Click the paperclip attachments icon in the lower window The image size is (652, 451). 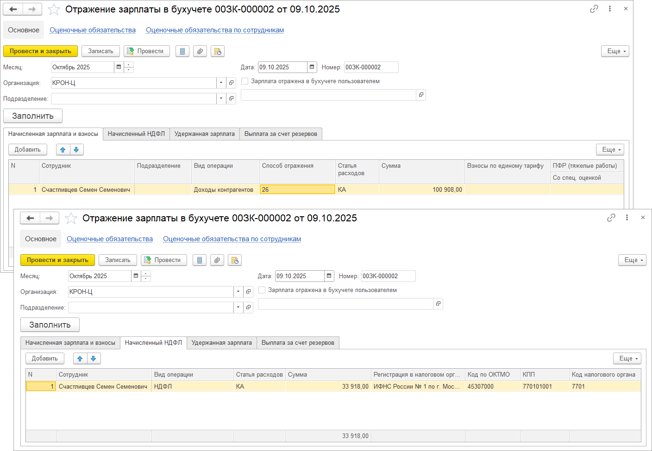click(217, 260)
